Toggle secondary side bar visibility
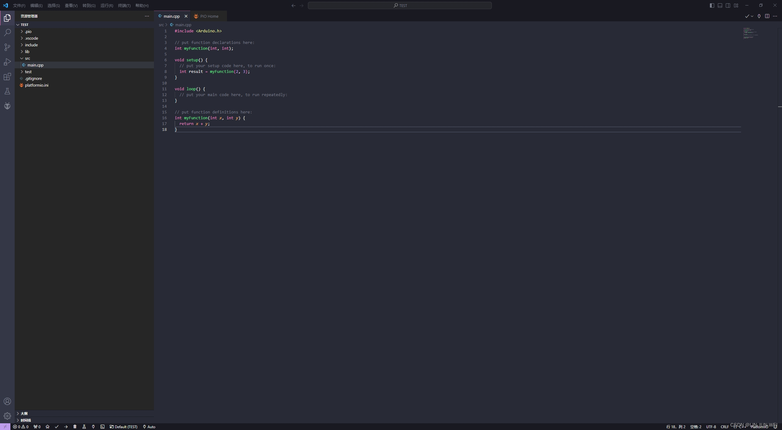The image size is (782, 430). 728,5
